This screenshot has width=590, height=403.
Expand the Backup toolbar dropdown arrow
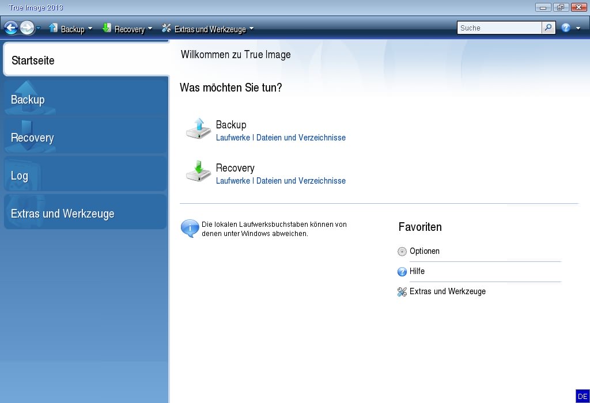(90, 28)
